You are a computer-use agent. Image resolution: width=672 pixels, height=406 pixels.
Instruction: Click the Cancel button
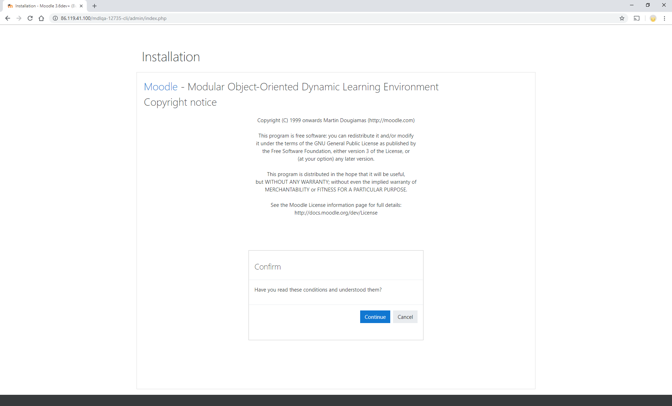coord(405,317)
